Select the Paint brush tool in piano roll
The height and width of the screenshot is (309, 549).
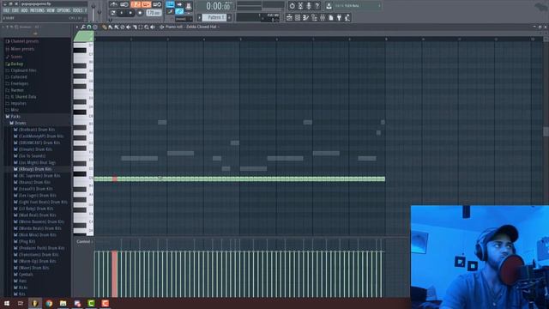[111, 27]
